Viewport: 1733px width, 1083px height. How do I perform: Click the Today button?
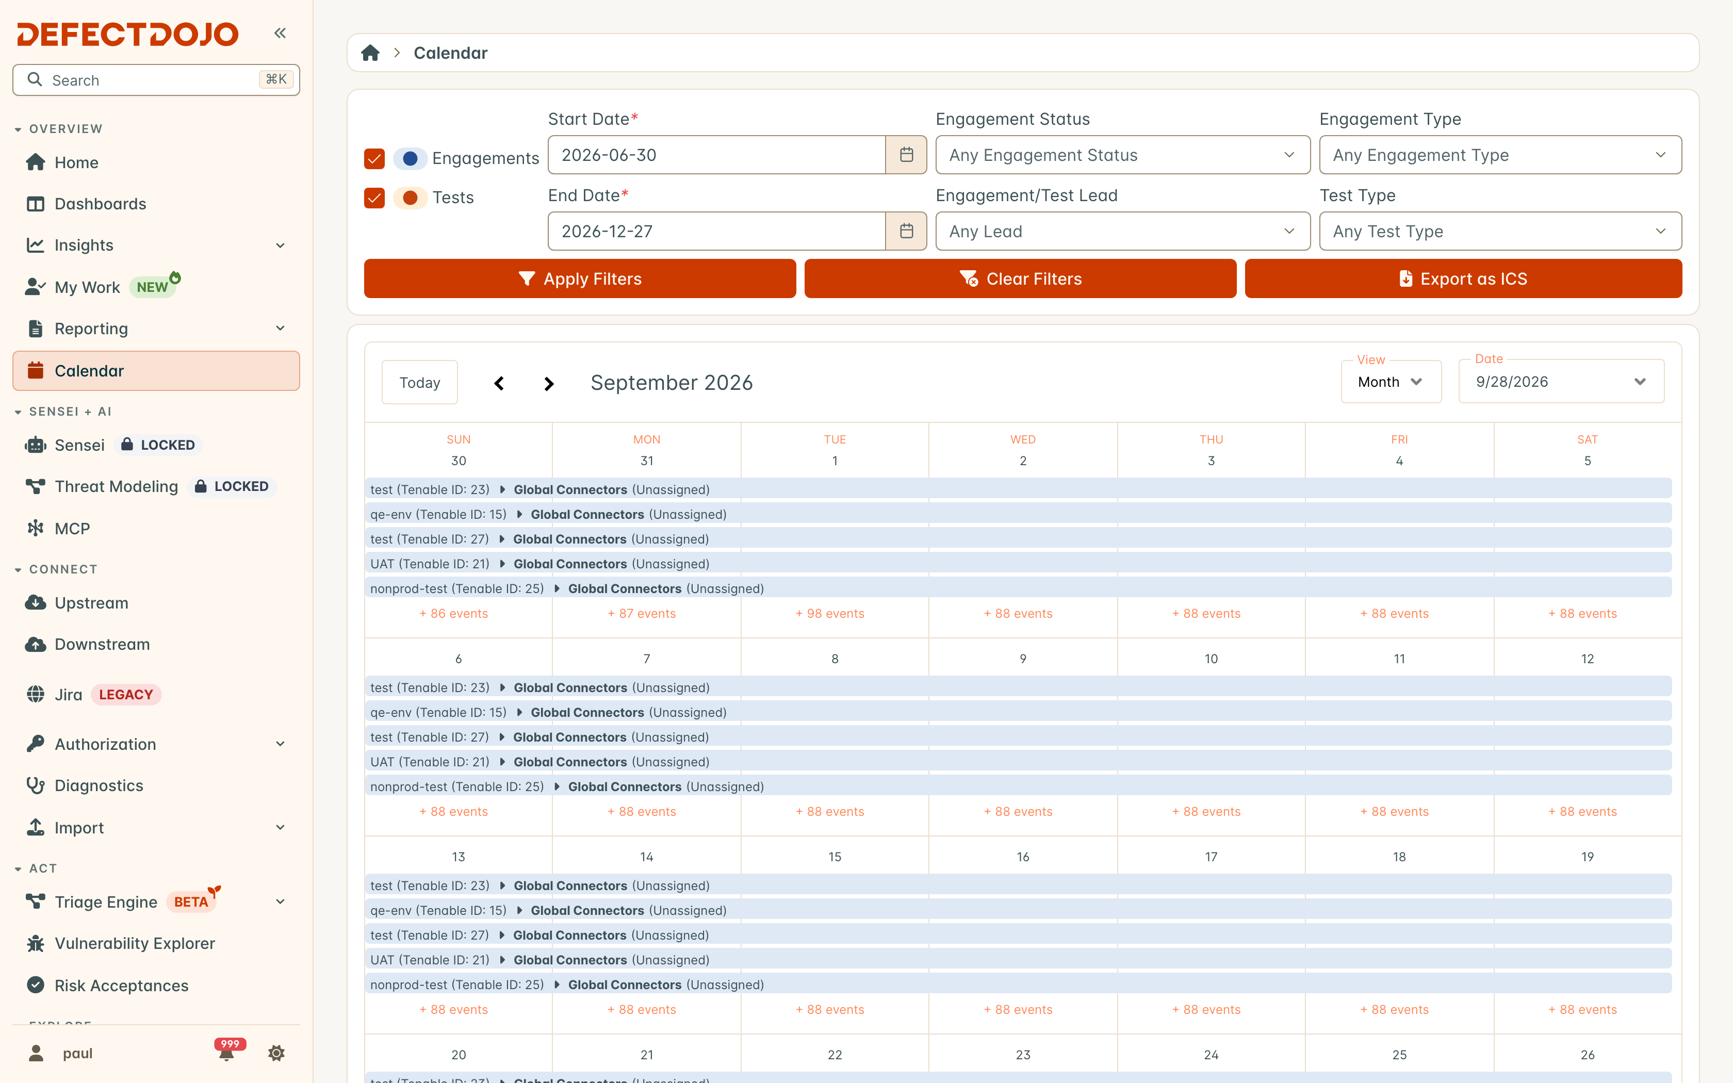point(420,383)
